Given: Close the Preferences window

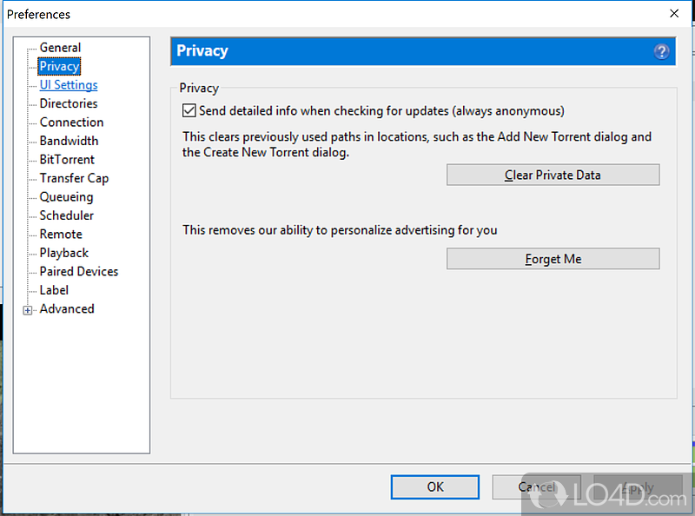Looking at the screenshot, I should point(674,14).
